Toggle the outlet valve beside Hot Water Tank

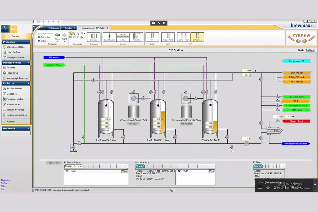coord(123,137)
